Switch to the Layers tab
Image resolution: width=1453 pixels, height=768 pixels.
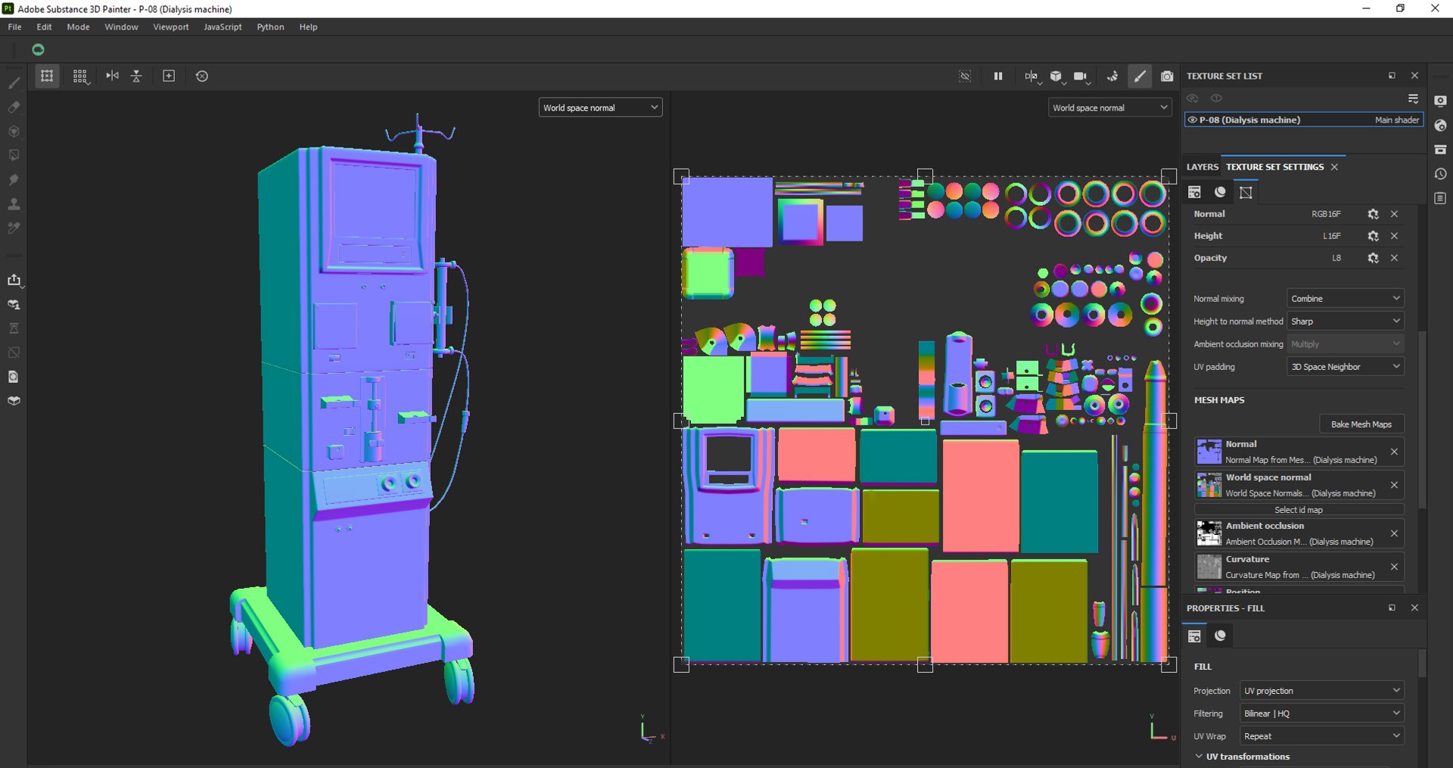pos(1203,166)
